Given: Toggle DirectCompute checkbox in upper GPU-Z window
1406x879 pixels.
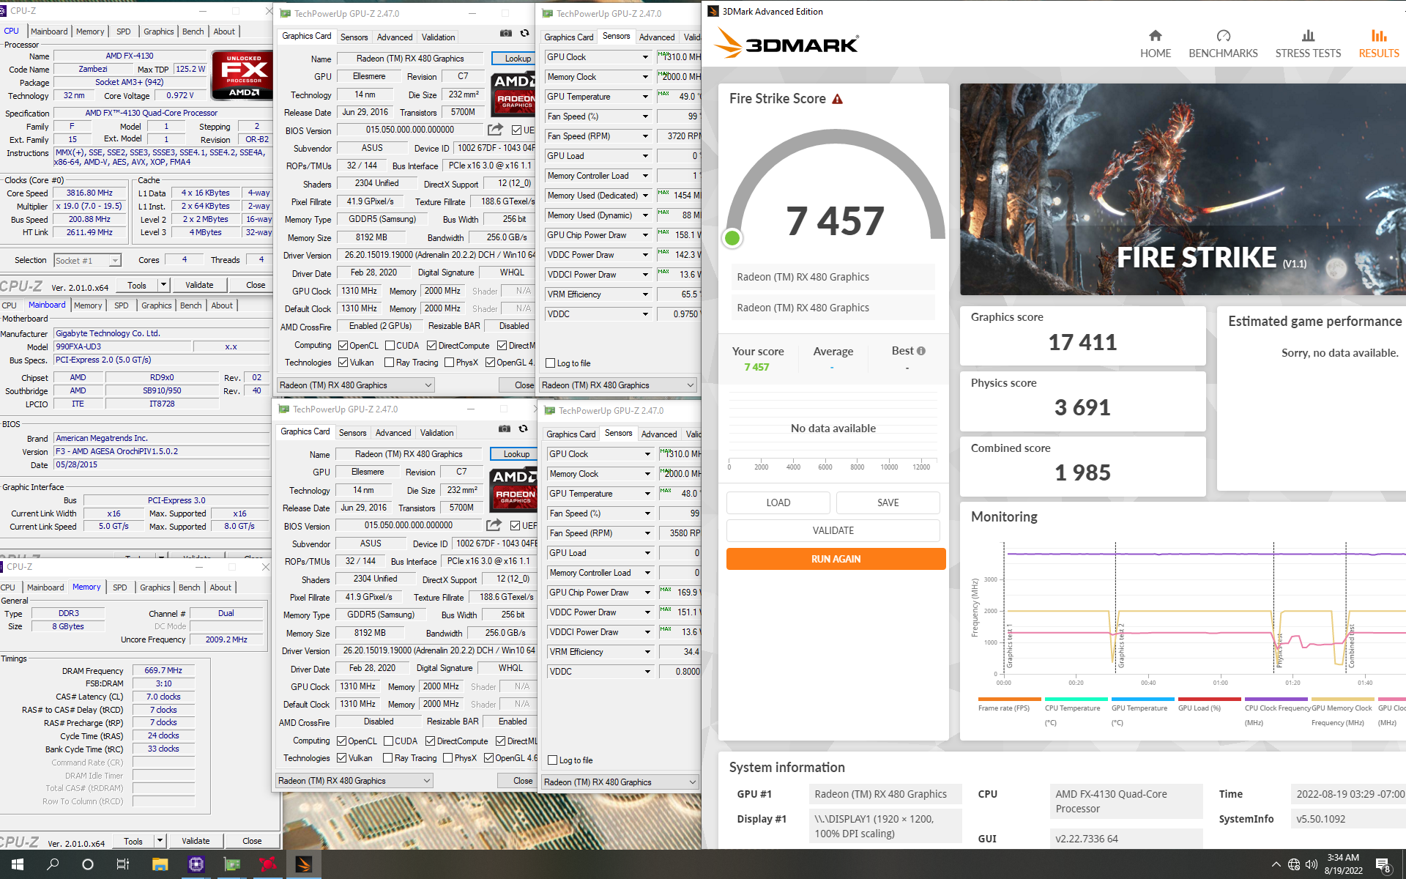Looking at the screenshot, I should click(432, 345).
